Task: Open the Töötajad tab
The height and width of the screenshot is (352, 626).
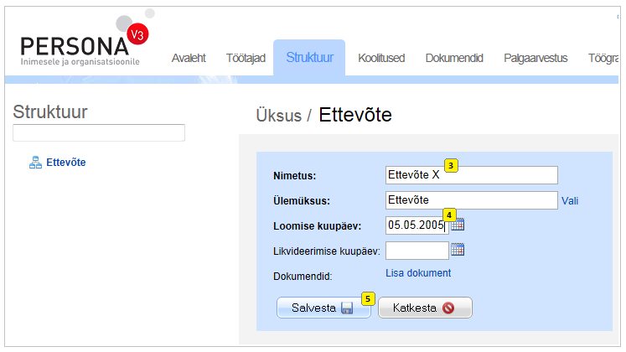Action: pyautogui.click(x=246, y=58)
